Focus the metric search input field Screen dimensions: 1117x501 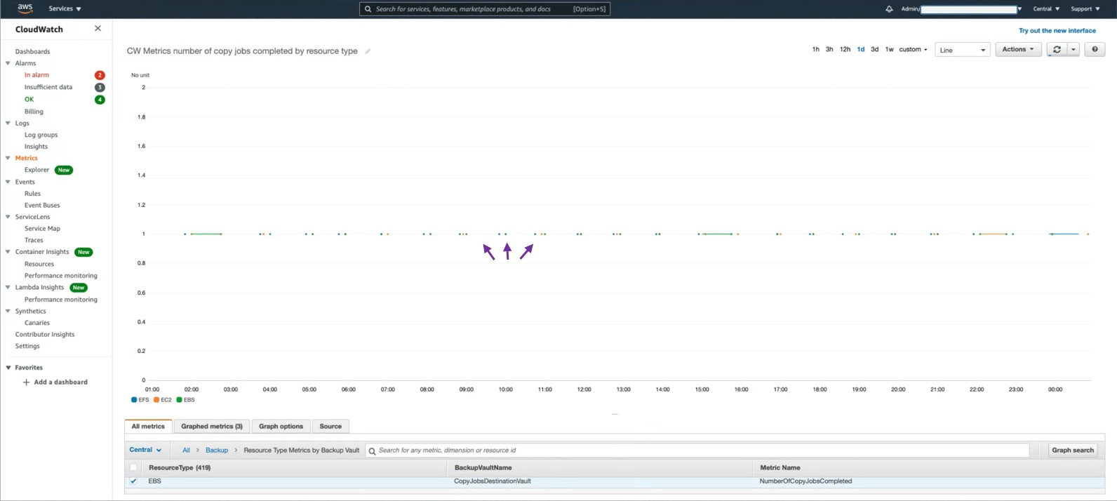click(697, 450)
